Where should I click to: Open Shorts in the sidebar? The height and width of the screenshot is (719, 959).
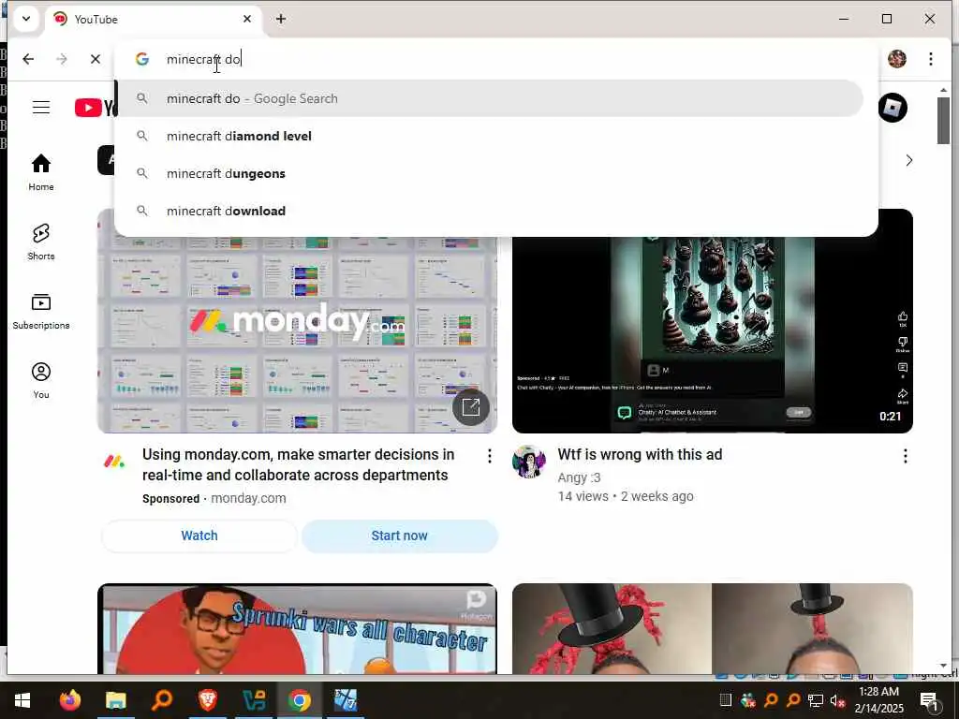[41, 242]
